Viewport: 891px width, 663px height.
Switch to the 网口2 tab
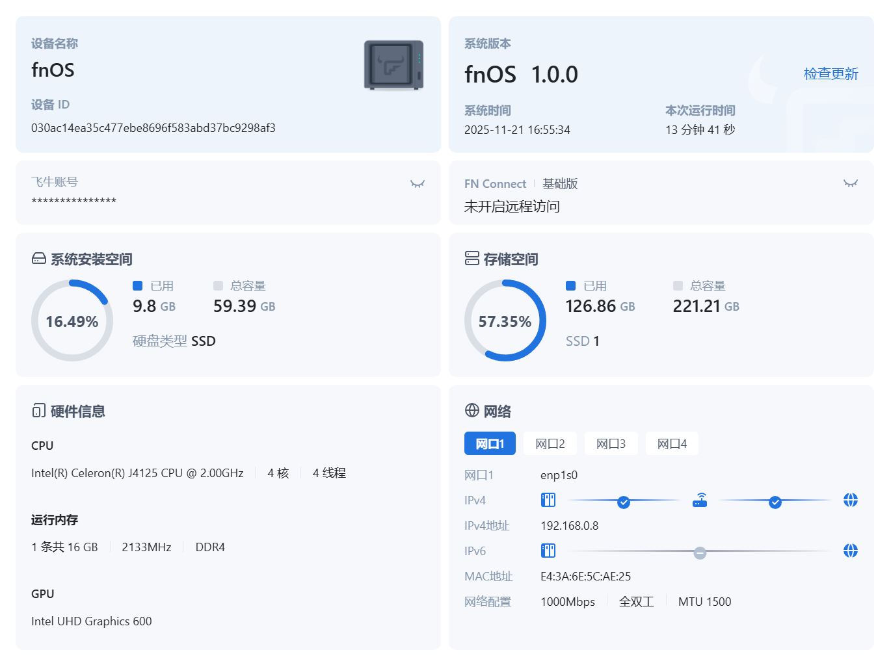[x=550, y=444]
